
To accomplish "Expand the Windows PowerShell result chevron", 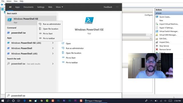I will pyautogui.click(x=53, y=48).
